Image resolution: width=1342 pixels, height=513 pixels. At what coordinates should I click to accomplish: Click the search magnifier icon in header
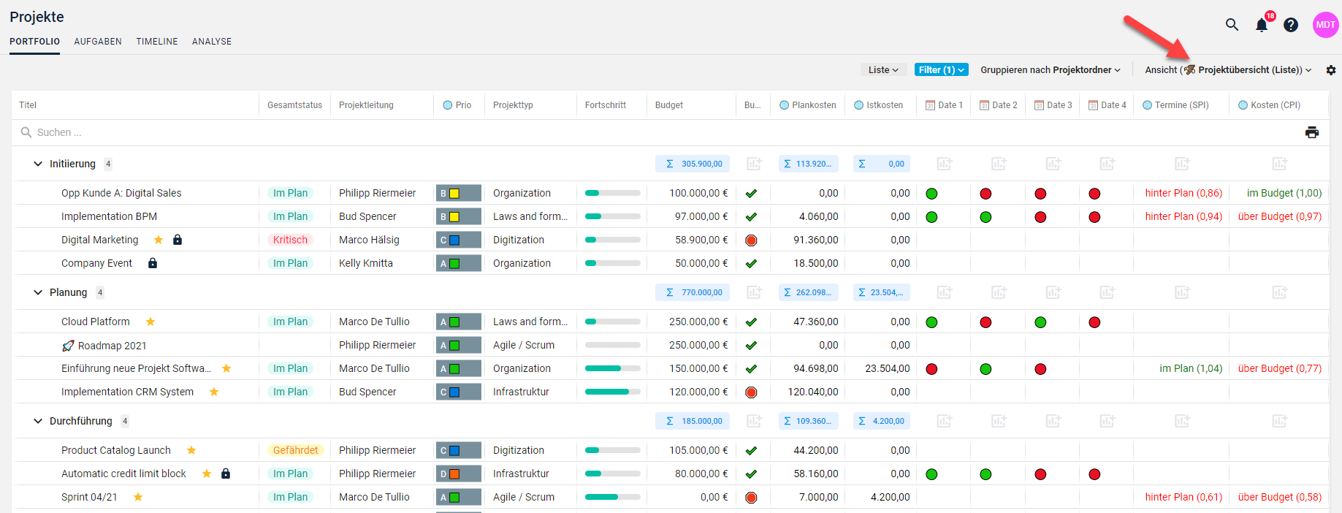(x=1232, y=25)
